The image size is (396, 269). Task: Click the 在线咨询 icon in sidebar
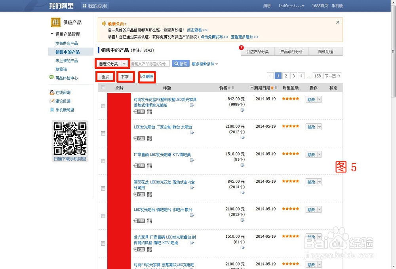point(52,92)
